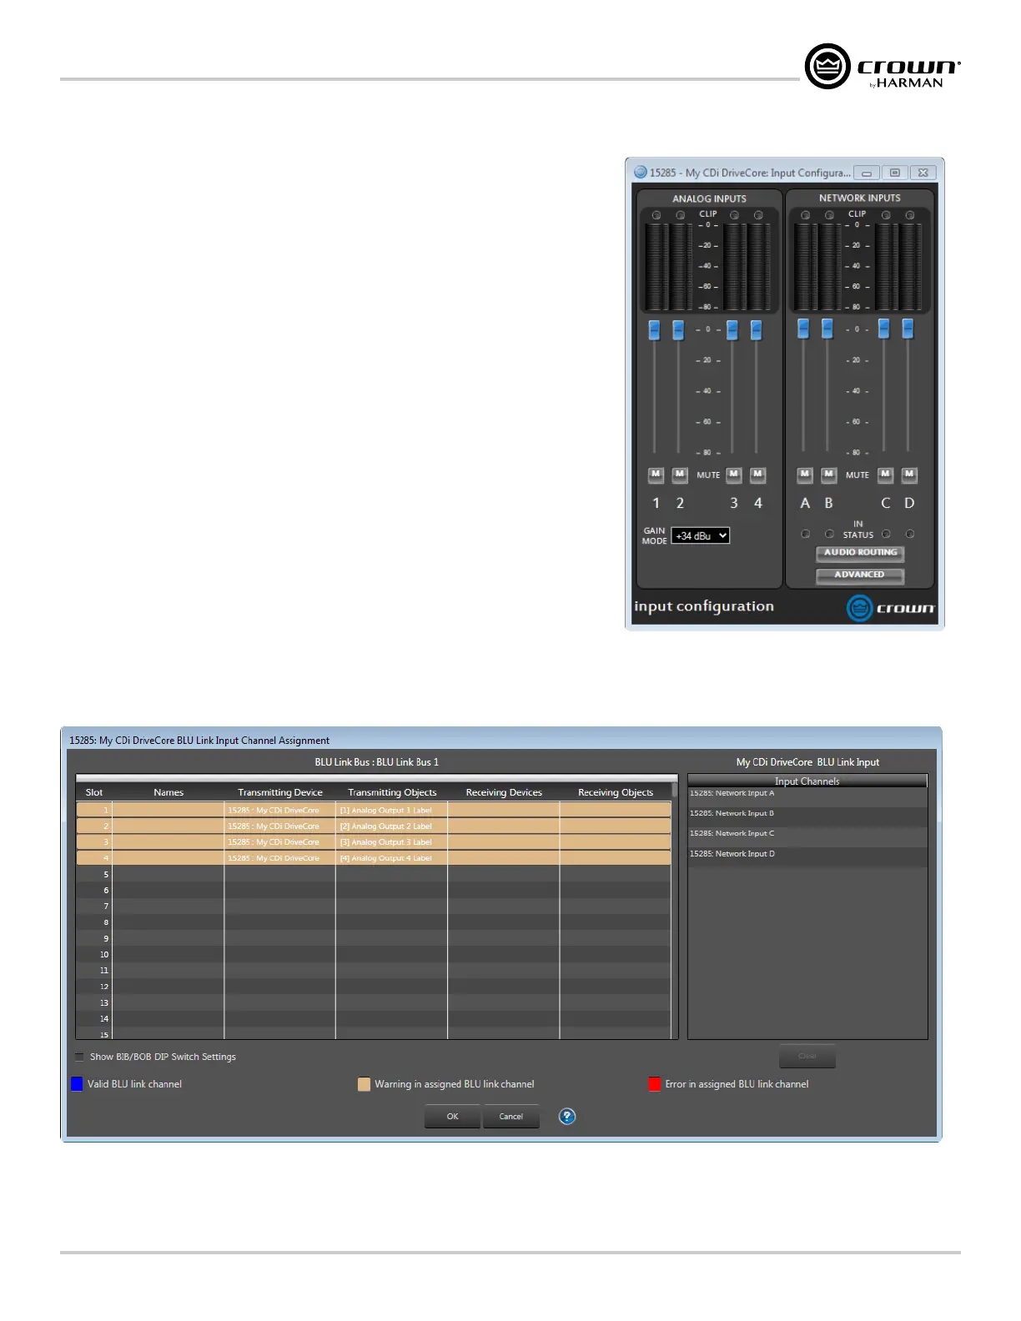Open Audio Routing for network inputs
The image size is (1021, 1321).
click(860, 553)
